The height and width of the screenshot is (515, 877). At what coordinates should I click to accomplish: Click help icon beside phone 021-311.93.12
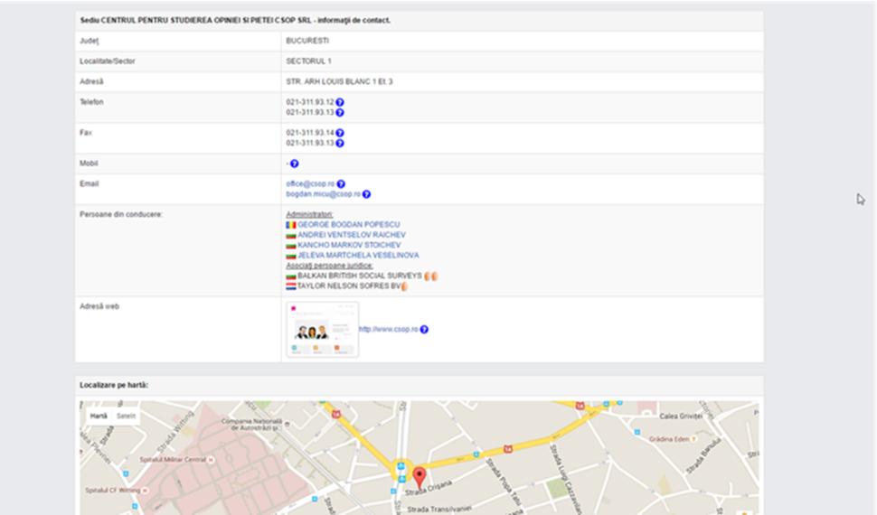[x=340, y=103]
